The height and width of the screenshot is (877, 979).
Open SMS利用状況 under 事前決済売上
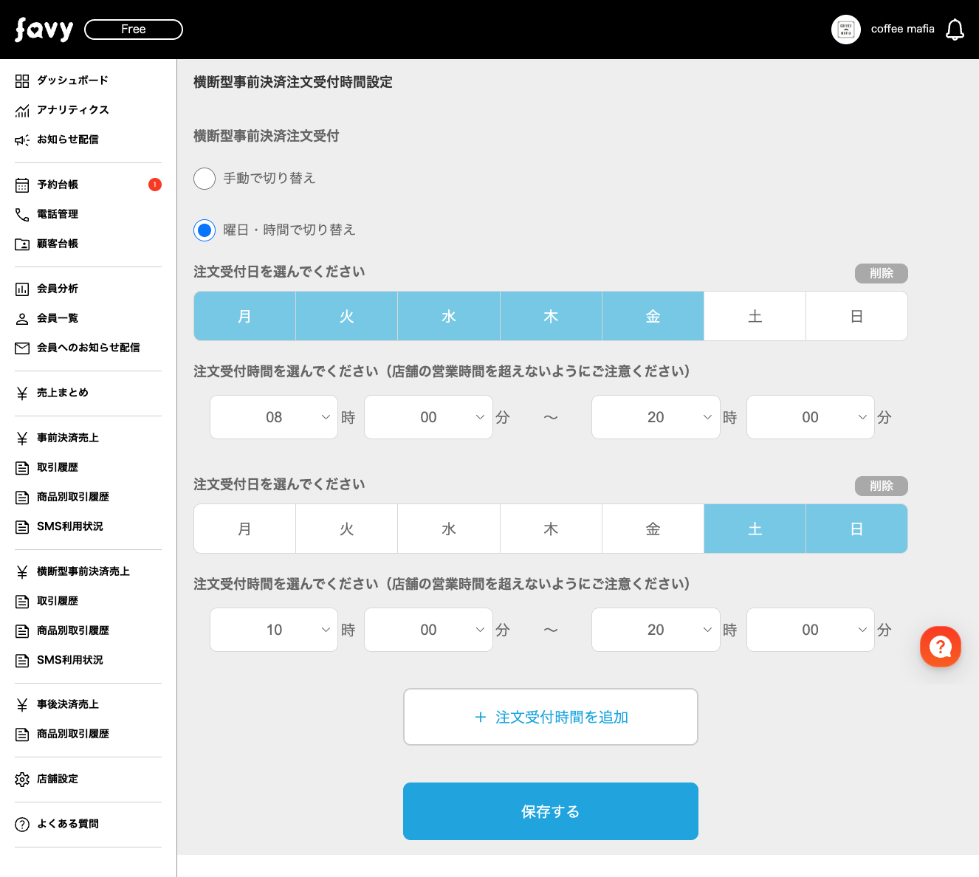70,526
